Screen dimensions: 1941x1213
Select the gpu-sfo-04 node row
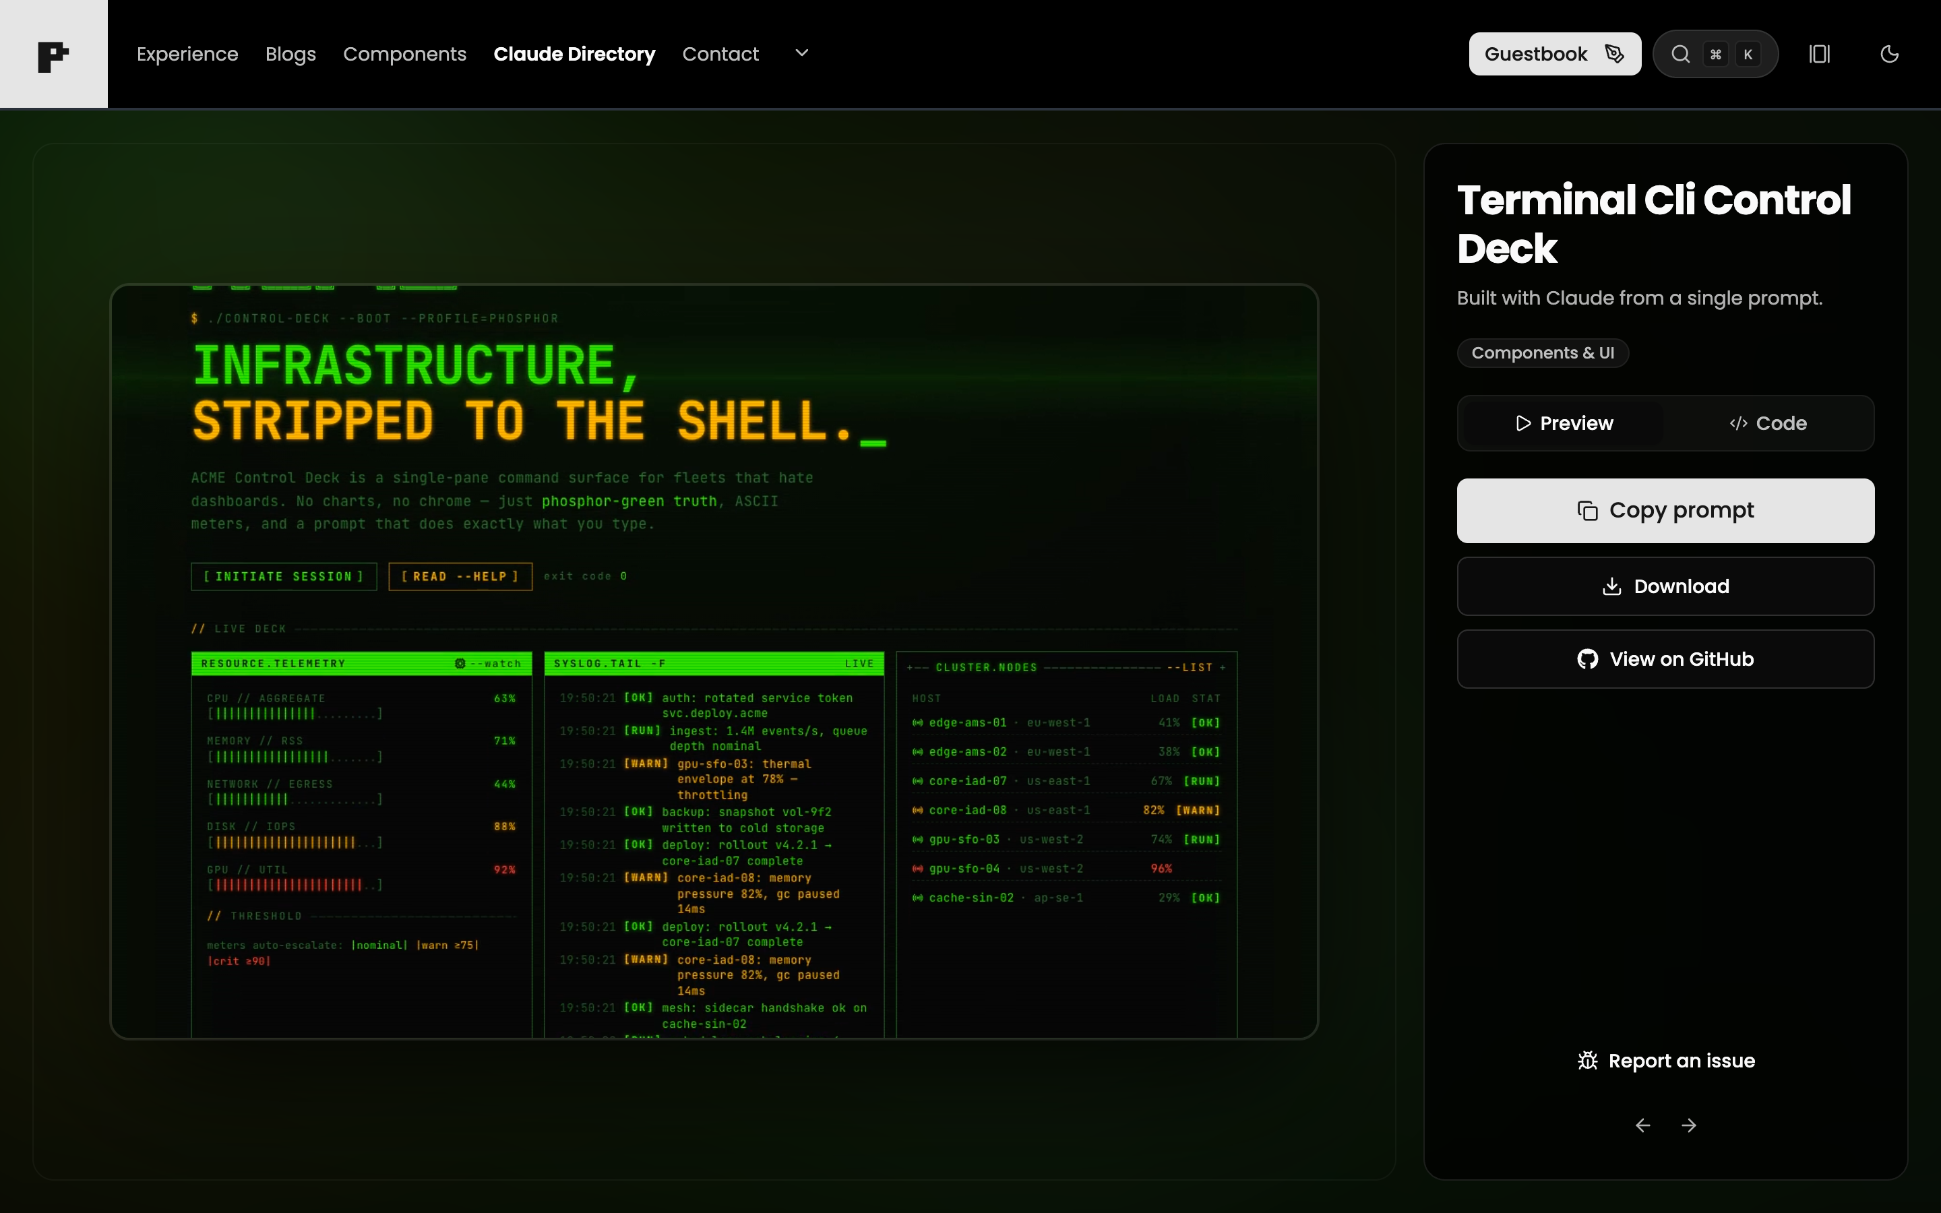click(x=1066, y=869)
